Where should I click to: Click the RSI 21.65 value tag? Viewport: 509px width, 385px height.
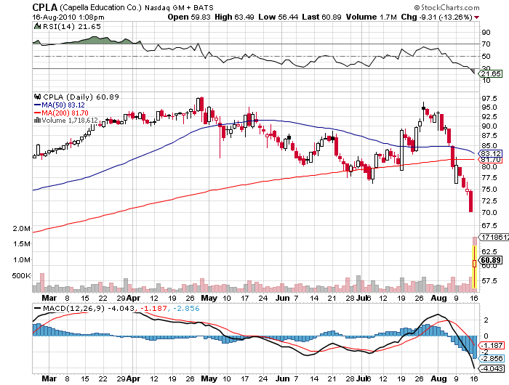491,73
